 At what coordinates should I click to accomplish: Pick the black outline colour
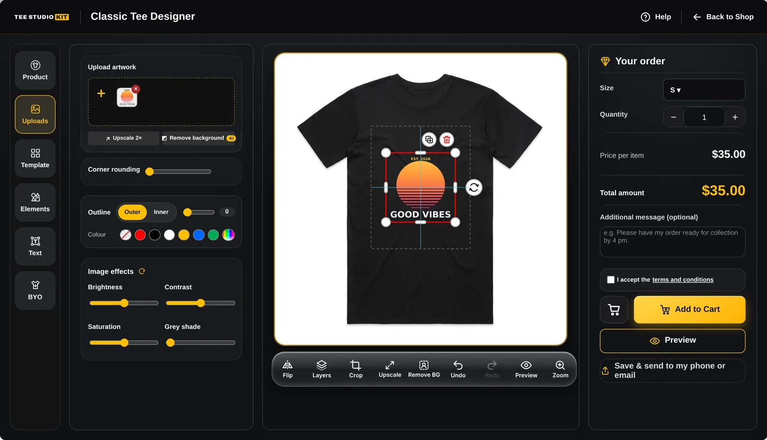(x=155, y=235)
